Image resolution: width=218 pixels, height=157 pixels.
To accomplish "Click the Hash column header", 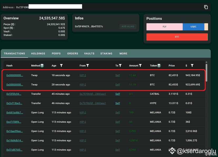I will click(x=9, y=66).
